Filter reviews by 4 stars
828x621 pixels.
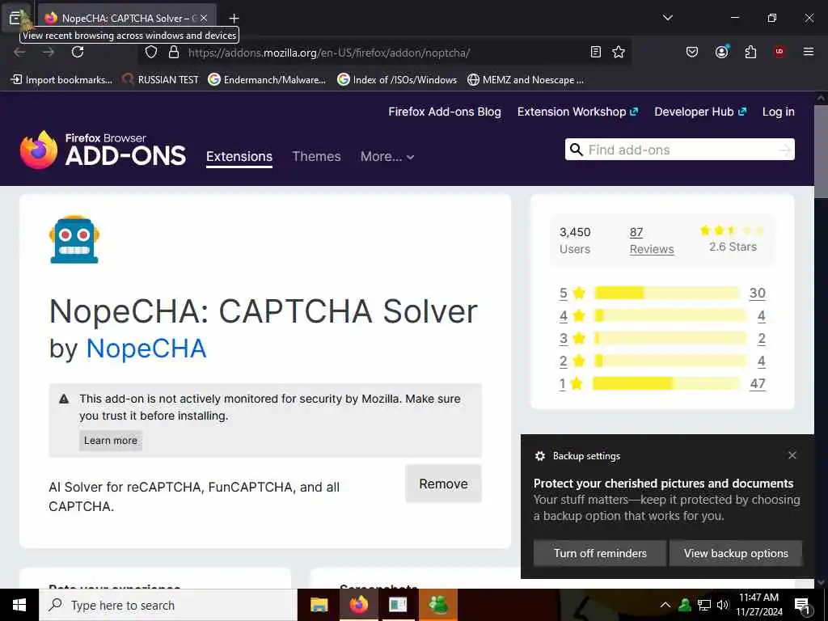tap(572, 316)
